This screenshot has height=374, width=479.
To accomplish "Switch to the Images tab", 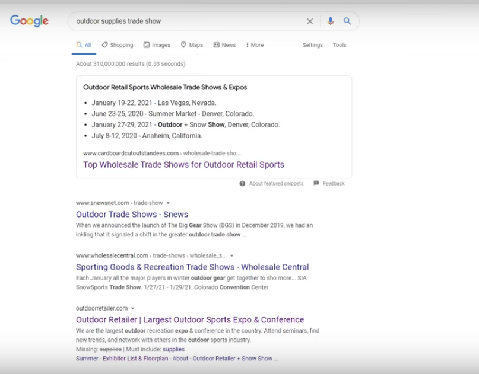I will click(157, 45).
